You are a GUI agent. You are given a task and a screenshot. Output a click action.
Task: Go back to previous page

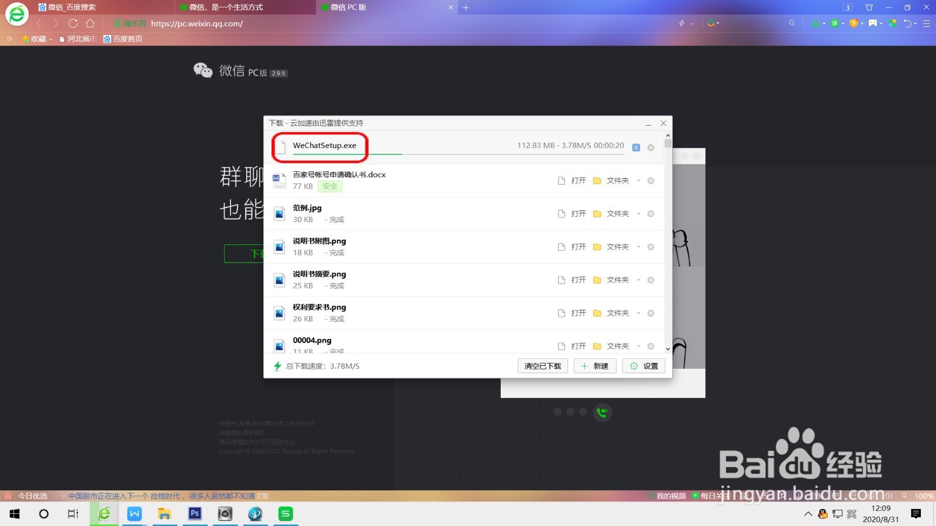click(x=39, y=23)
